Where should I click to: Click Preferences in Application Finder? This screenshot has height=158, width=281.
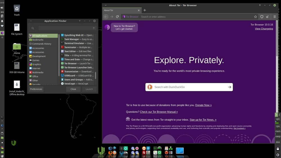[36, 89]
